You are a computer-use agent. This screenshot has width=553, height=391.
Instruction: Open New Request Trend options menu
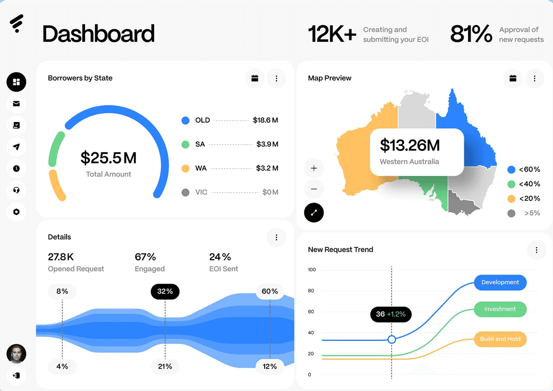(537, 250)
